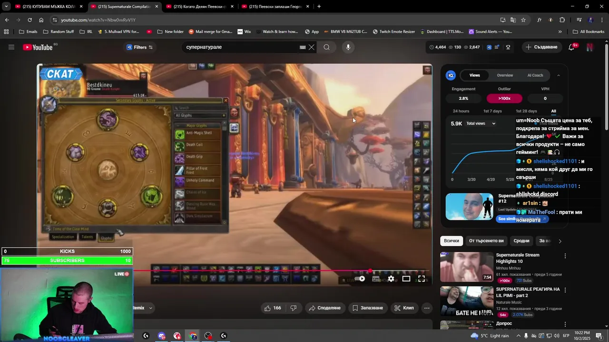Click the Споделяне share button
Viewport: 609px width, 342px height.
pos(324,308)
